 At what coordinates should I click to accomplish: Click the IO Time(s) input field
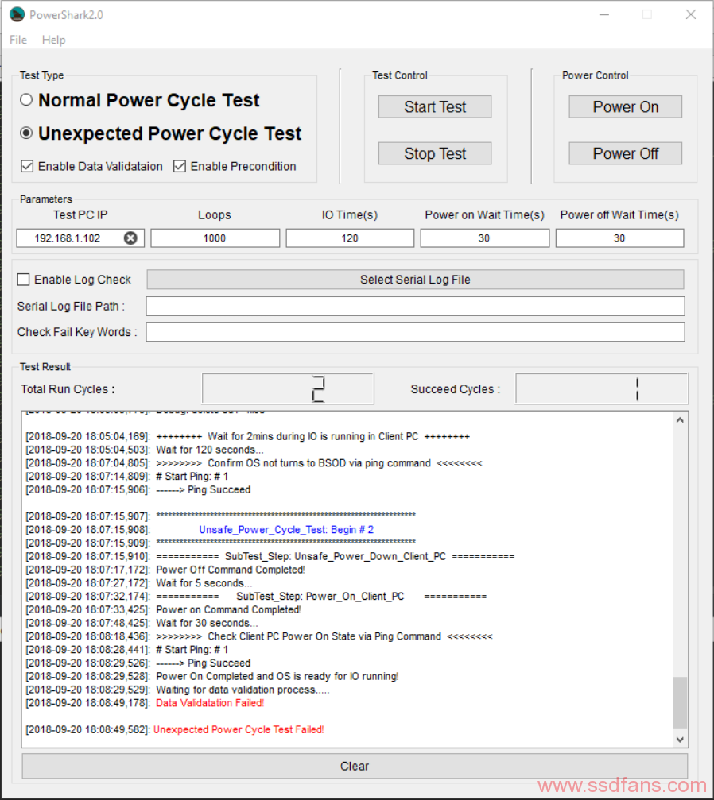(350, 238)
